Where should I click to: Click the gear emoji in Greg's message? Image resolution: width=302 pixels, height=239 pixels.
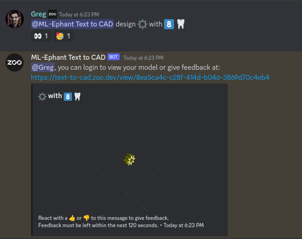click(142, 24)
